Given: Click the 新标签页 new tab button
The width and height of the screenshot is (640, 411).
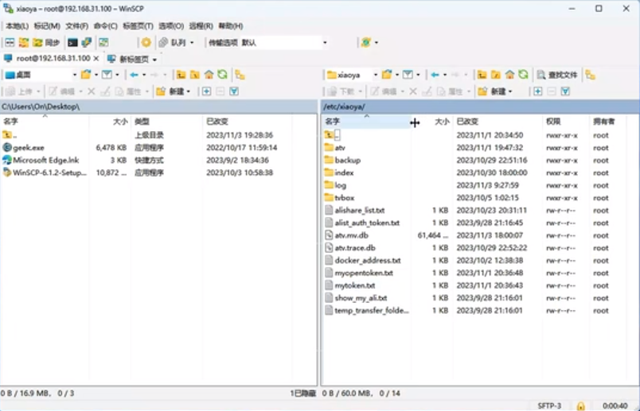Looking at the screenshot, I should pyautogui.click(x=129, y=60).
